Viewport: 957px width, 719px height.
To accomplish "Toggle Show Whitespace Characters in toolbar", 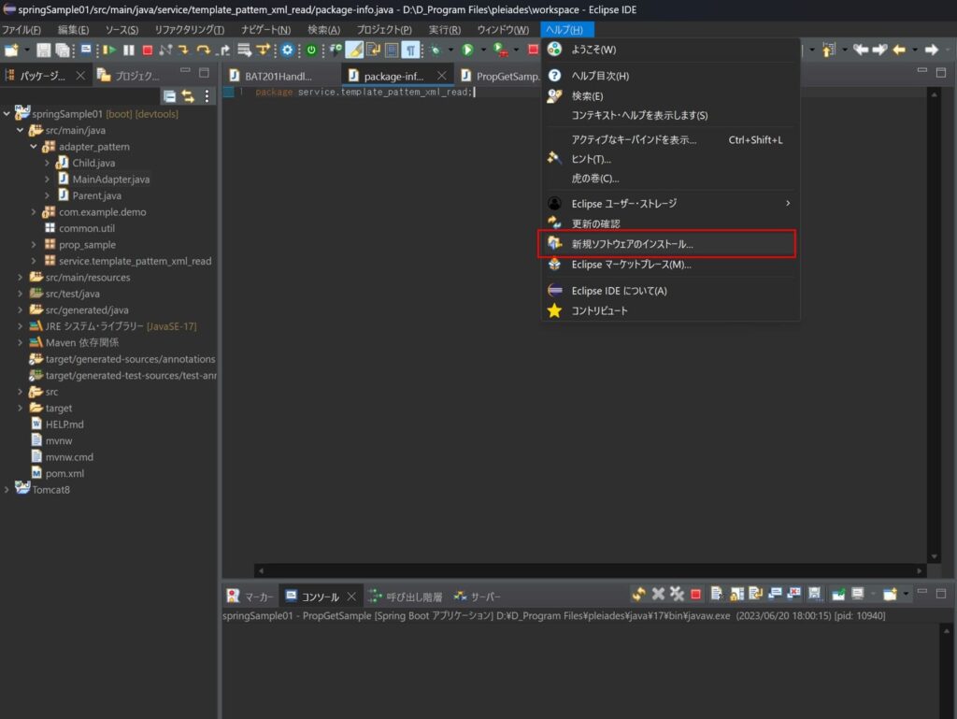I will pos(411,50).
